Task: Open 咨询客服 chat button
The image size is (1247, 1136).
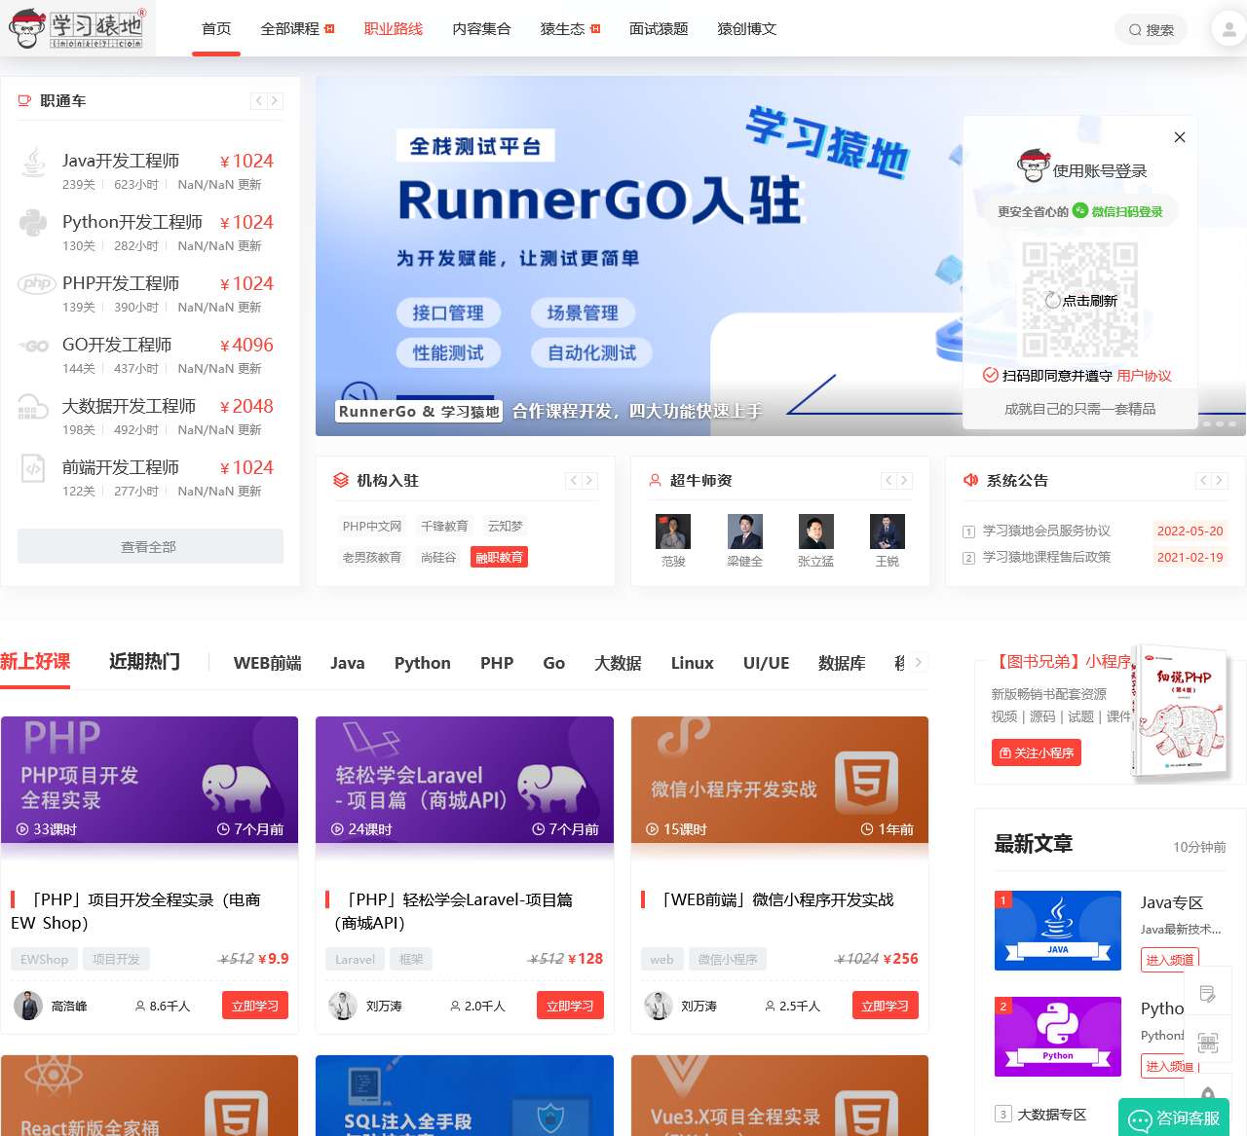Action: point(1174,1118)
